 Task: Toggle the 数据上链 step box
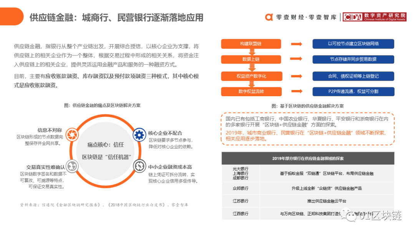pyautogui.click(x=251, y=59)
